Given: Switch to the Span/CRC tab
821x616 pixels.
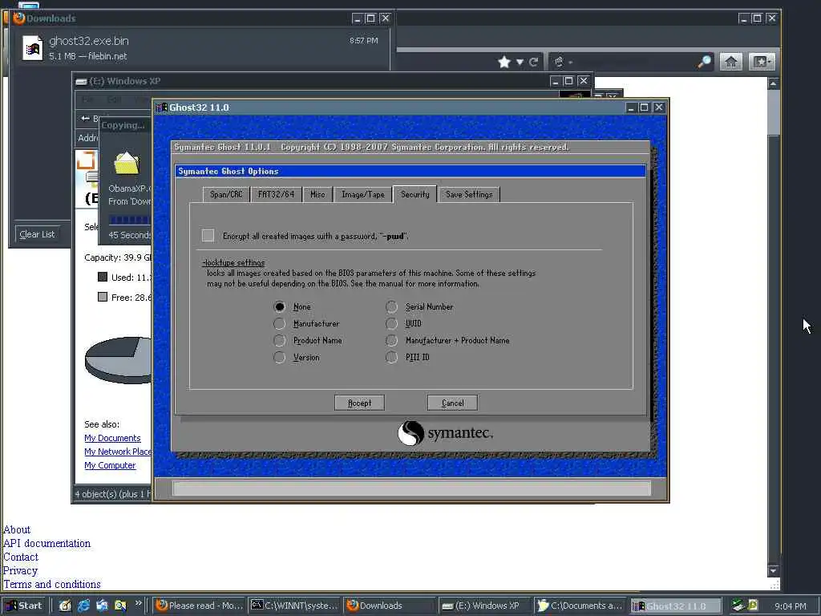Looking at the screenshot, I should 226,194.
